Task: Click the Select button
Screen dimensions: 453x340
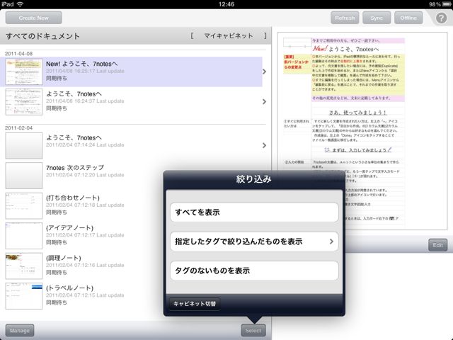Action: tap(253, 331)
